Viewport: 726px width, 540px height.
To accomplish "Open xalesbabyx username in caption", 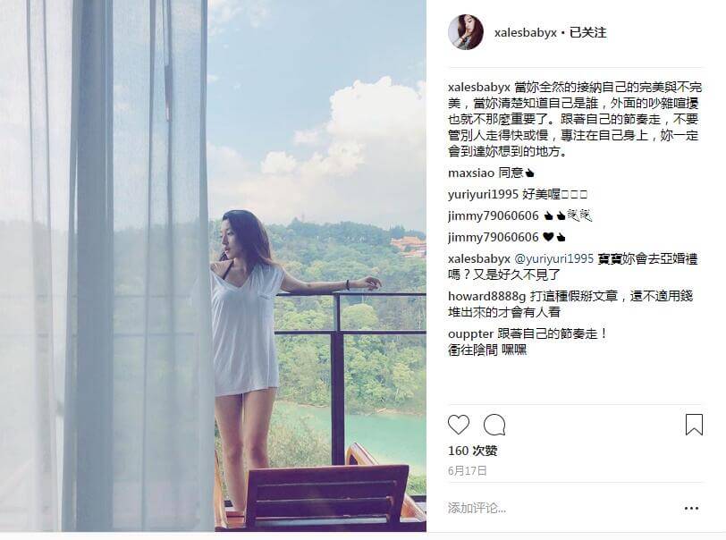I will 478,87.
